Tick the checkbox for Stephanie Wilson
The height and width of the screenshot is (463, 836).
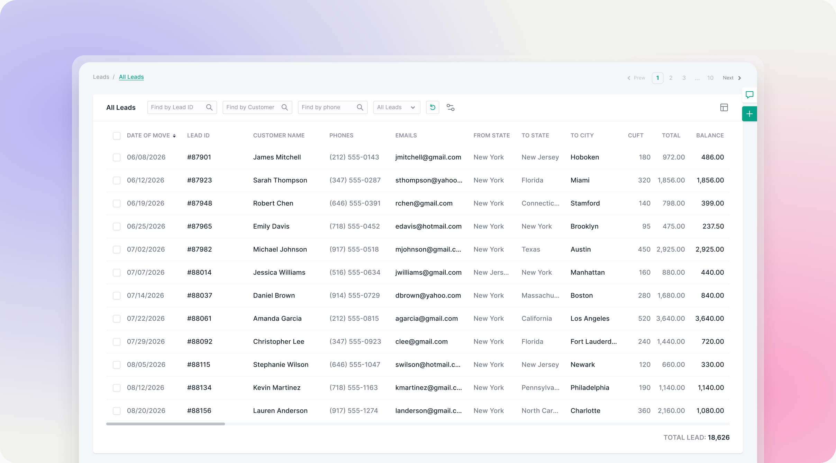click(117, 365)
